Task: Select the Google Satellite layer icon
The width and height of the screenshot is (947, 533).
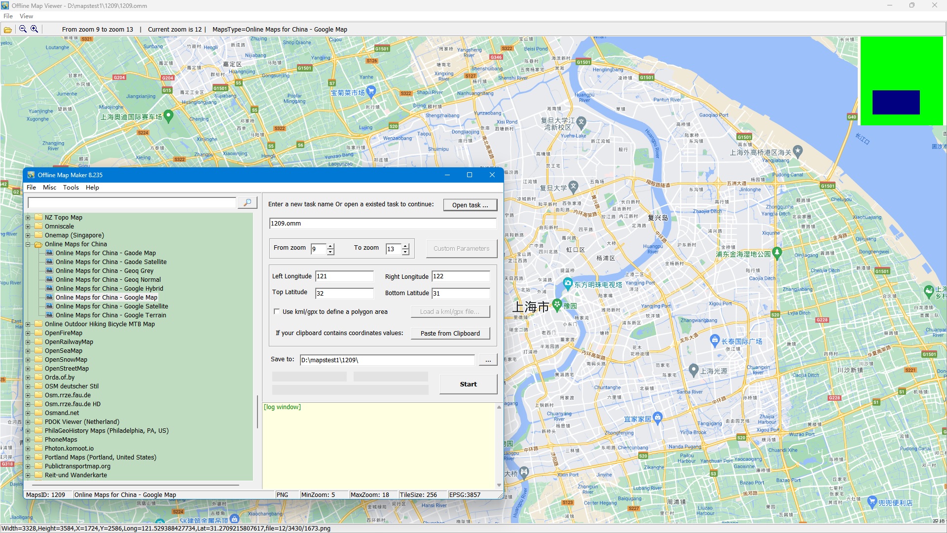Action: click(49, 306)
